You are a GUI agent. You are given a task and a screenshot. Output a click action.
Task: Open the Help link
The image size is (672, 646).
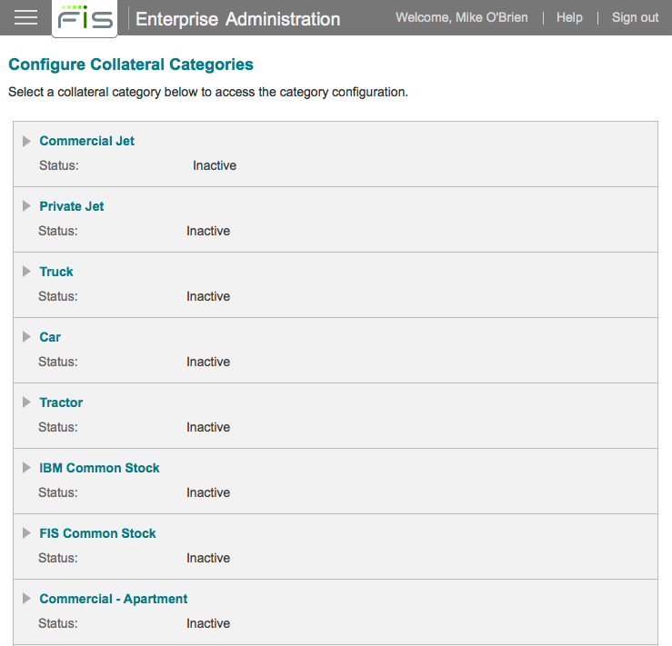click(569, 17)
